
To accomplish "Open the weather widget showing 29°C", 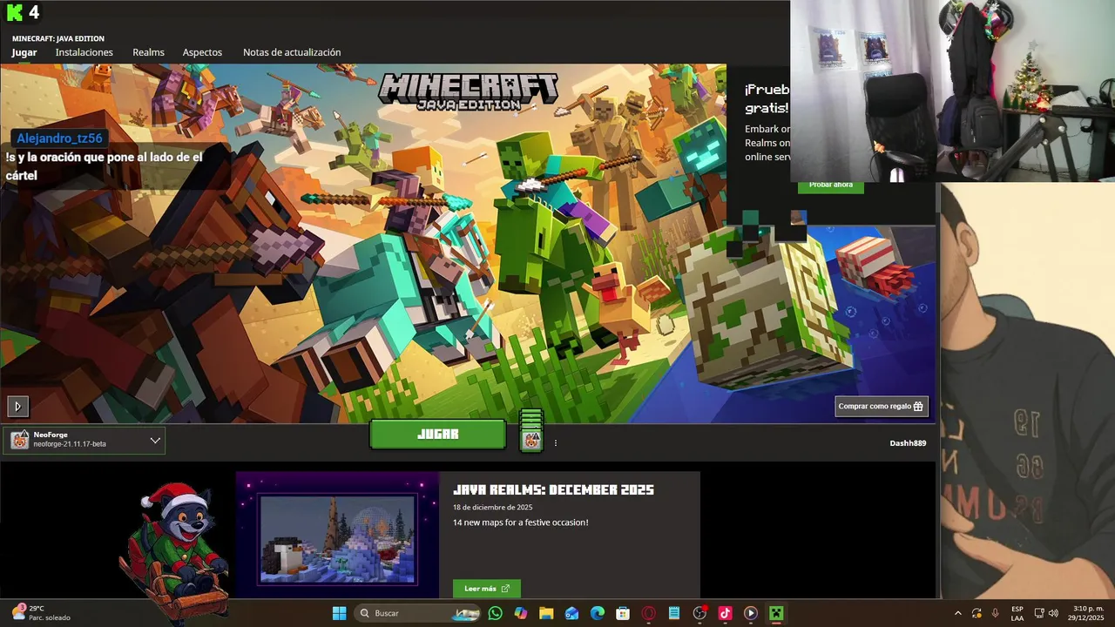I will point(41,613).
